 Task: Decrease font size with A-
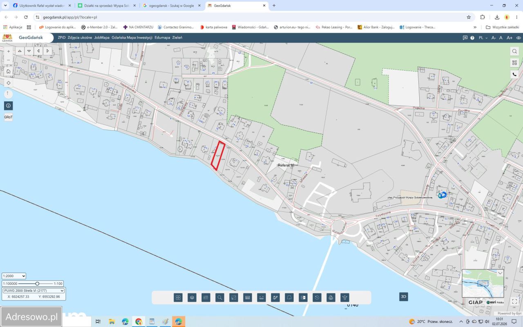pos(494,38)
